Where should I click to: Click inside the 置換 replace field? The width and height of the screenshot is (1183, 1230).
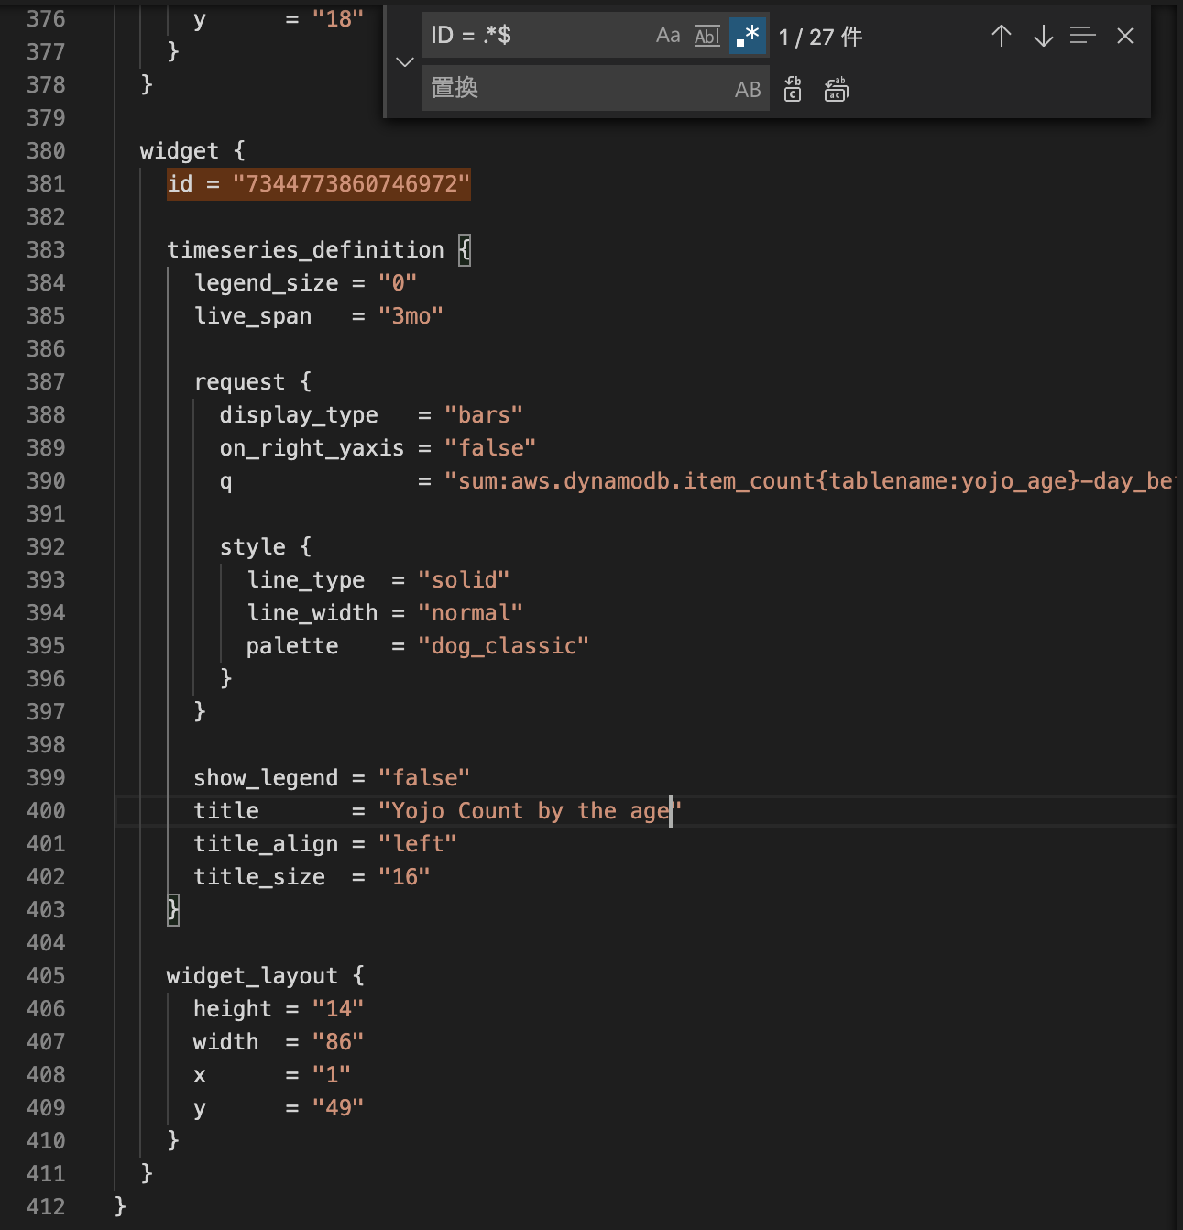[x=568, y=88]
